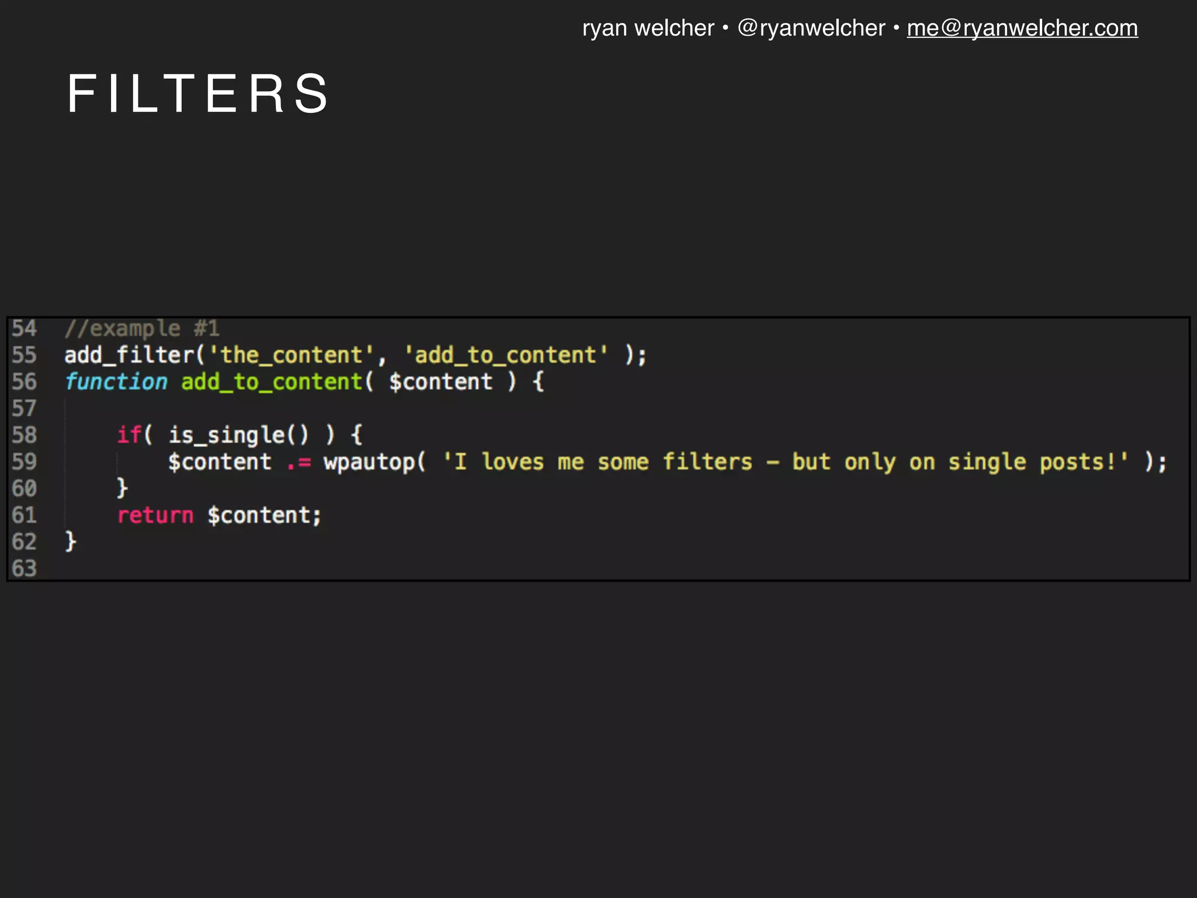Click line number 63 in the gutter
The image size is (1197, 898).
(x=24, y=569)
